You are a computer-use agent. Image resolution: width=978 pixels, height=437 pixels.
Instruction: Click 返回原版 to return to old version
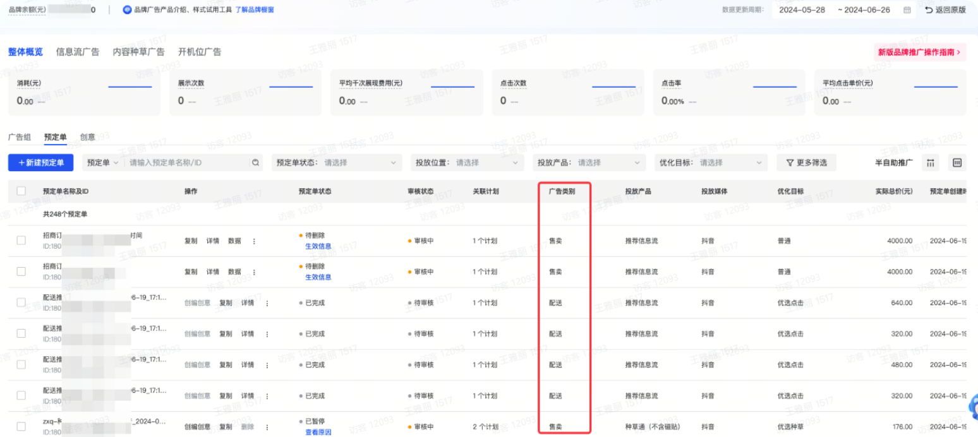click(946, 10)
